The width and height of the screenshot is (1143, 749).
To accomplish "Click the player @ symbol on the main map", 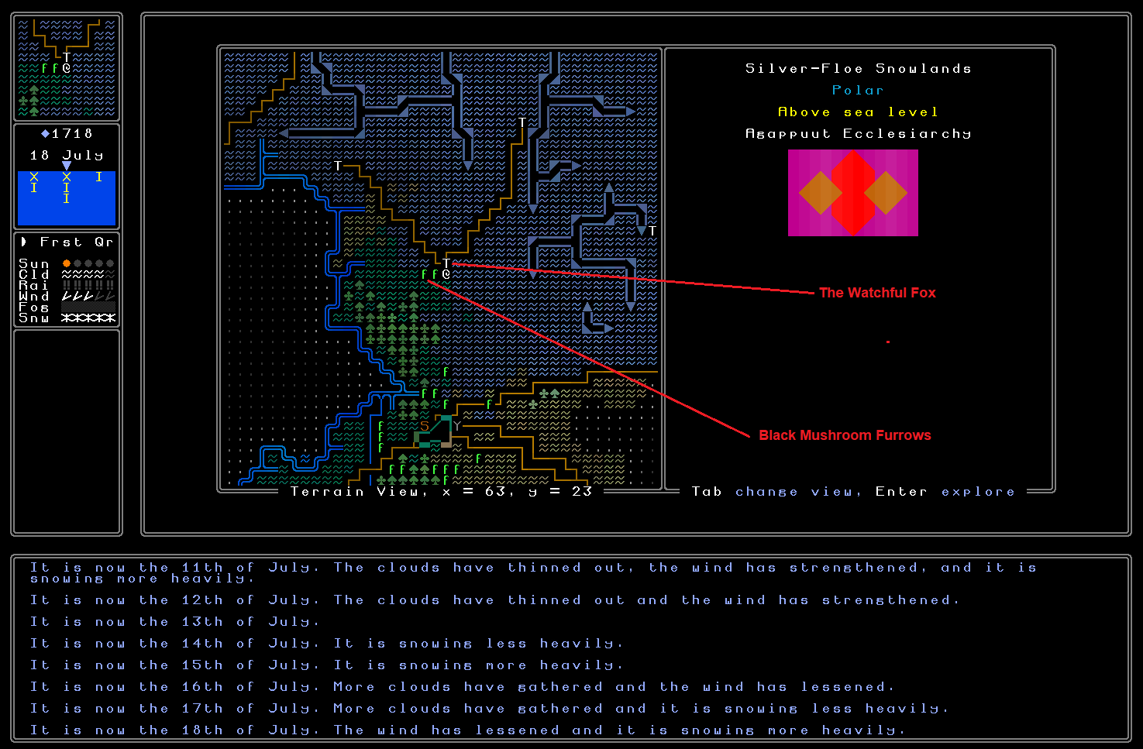I will point(446,274).
